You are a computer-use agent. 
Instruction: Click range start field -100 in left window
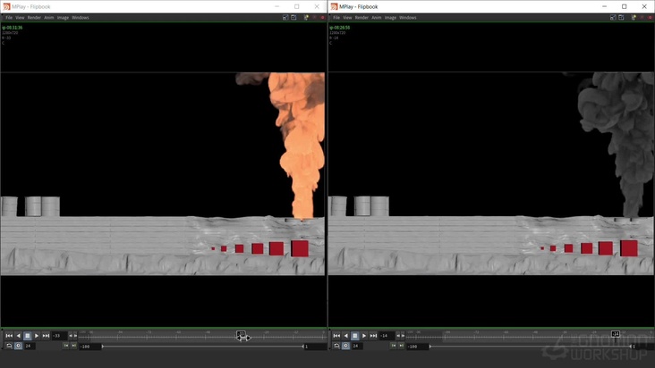click(90, 347)
